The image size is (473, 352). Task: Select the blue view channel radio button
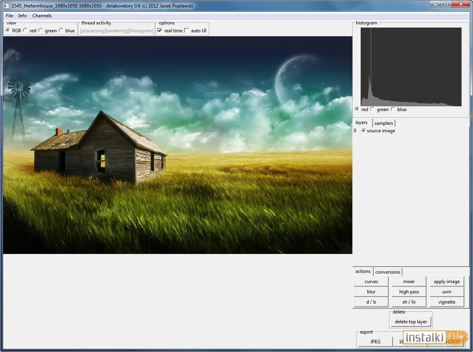(61, 30)
